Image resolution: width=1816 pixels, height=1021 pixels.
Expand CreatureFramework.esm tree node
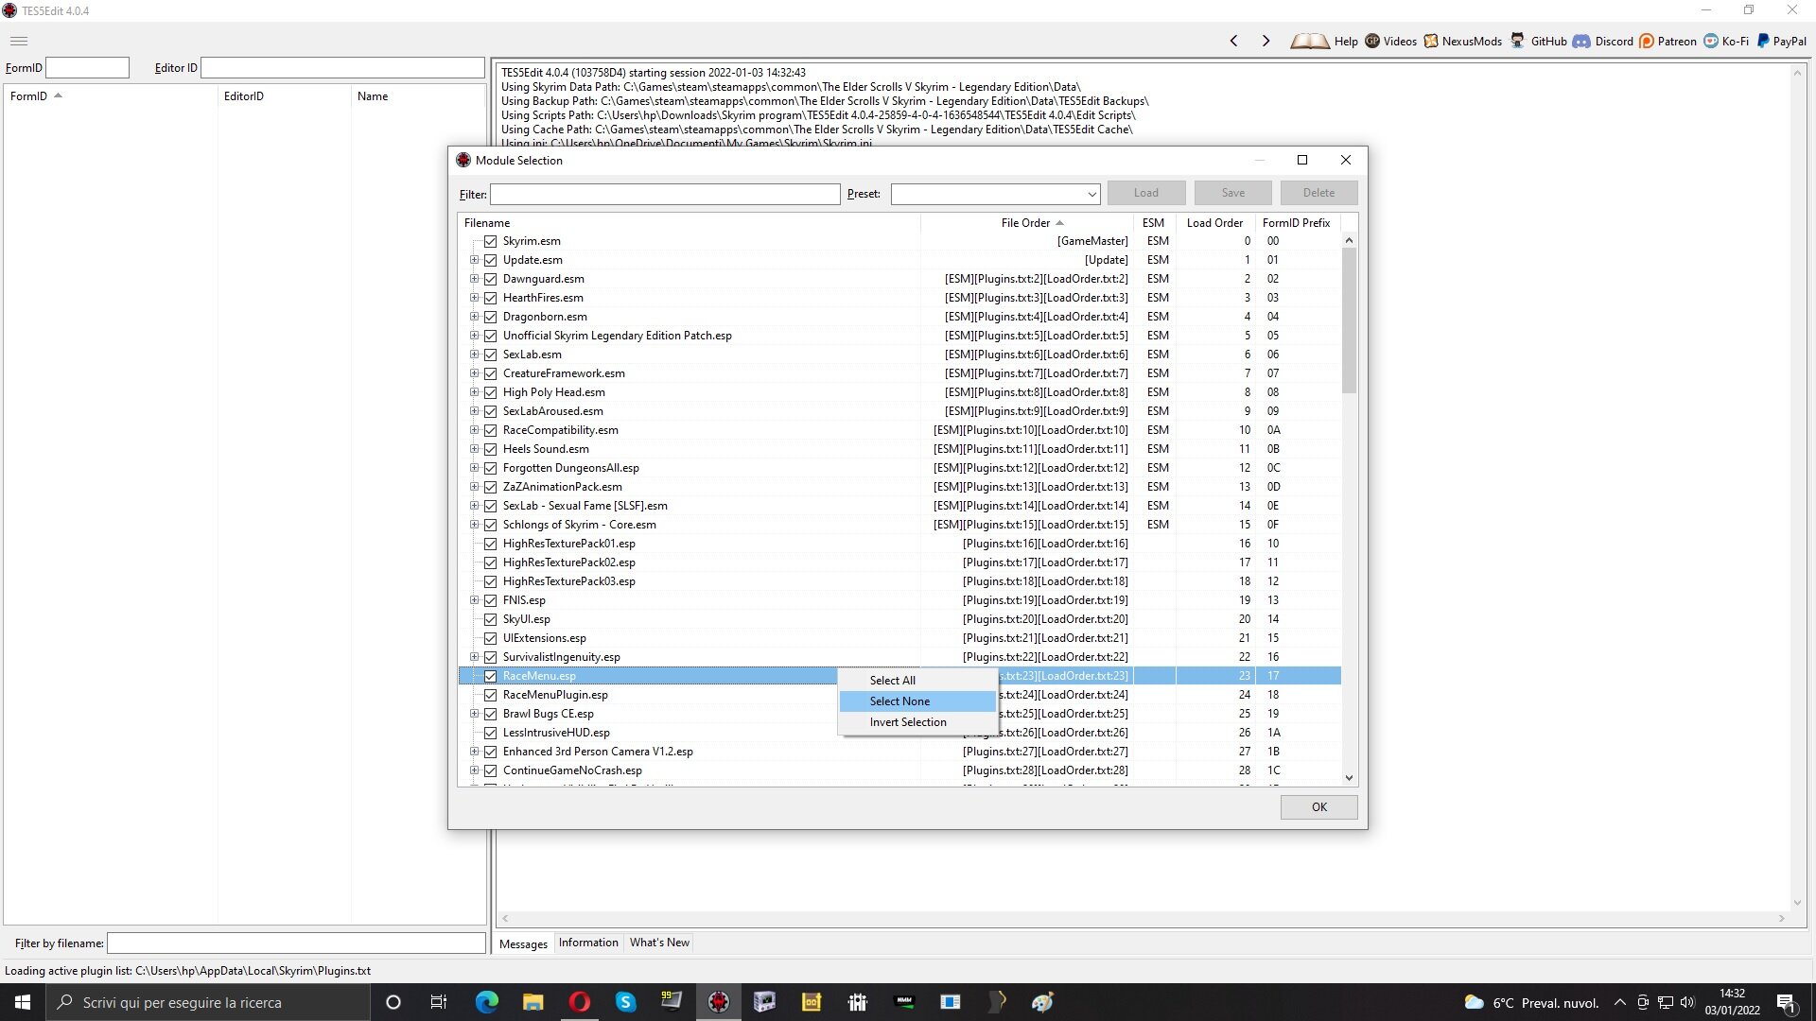point(474,373)
